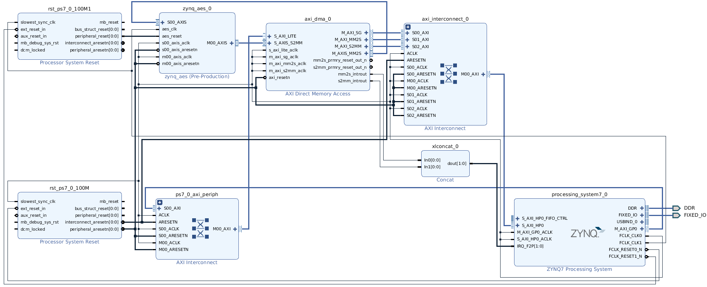Select the processing_system7_0 block title
The width and height of the screenshot is (707, 287).
[x=580, y=195]
